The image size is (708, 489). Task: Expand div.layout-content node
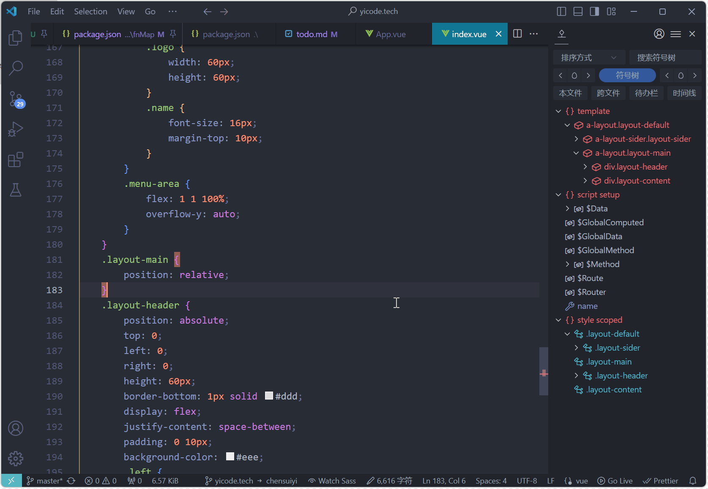pyautogui.click(x=585, y=181)
